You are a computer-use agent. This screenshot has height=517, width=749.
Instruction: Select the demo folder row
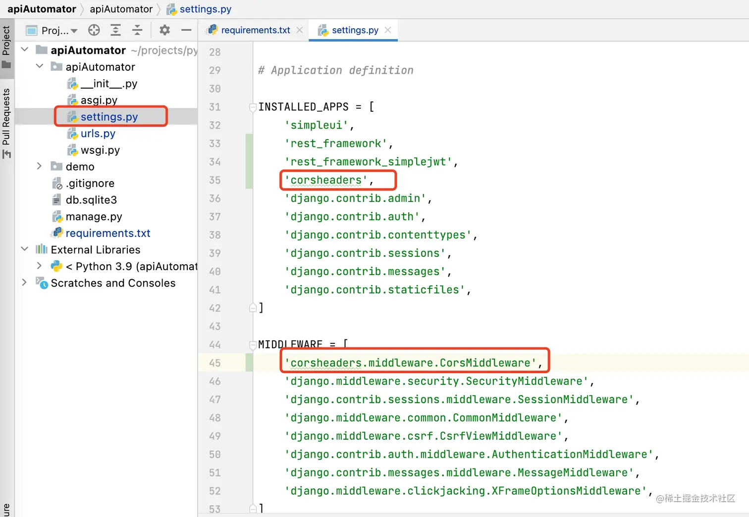[73, 167]
